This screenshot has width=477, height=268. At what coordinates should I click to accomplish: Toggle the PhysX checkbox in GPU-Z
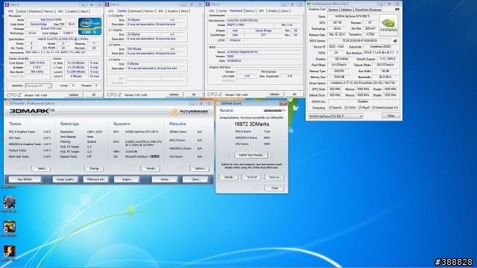[x=360, y=107]
